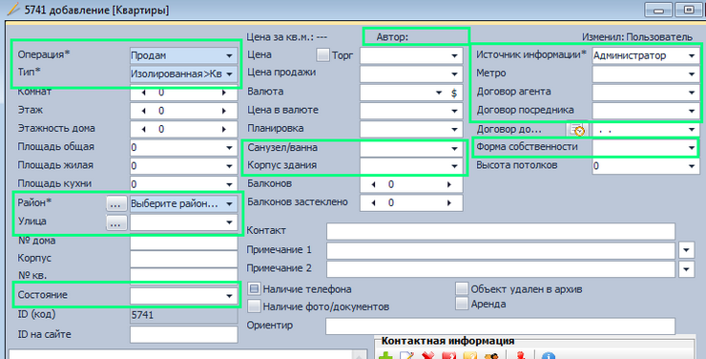The width and height of the screenshot is (706, 359).
Task: Click the blue info icon in contact toolbar
Action: (x=548, y=356)
